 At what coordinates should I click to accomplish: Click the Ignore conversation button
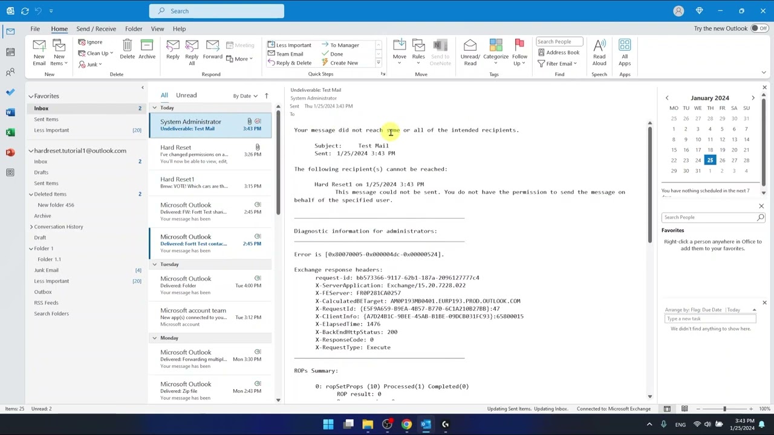click(90, 42)
